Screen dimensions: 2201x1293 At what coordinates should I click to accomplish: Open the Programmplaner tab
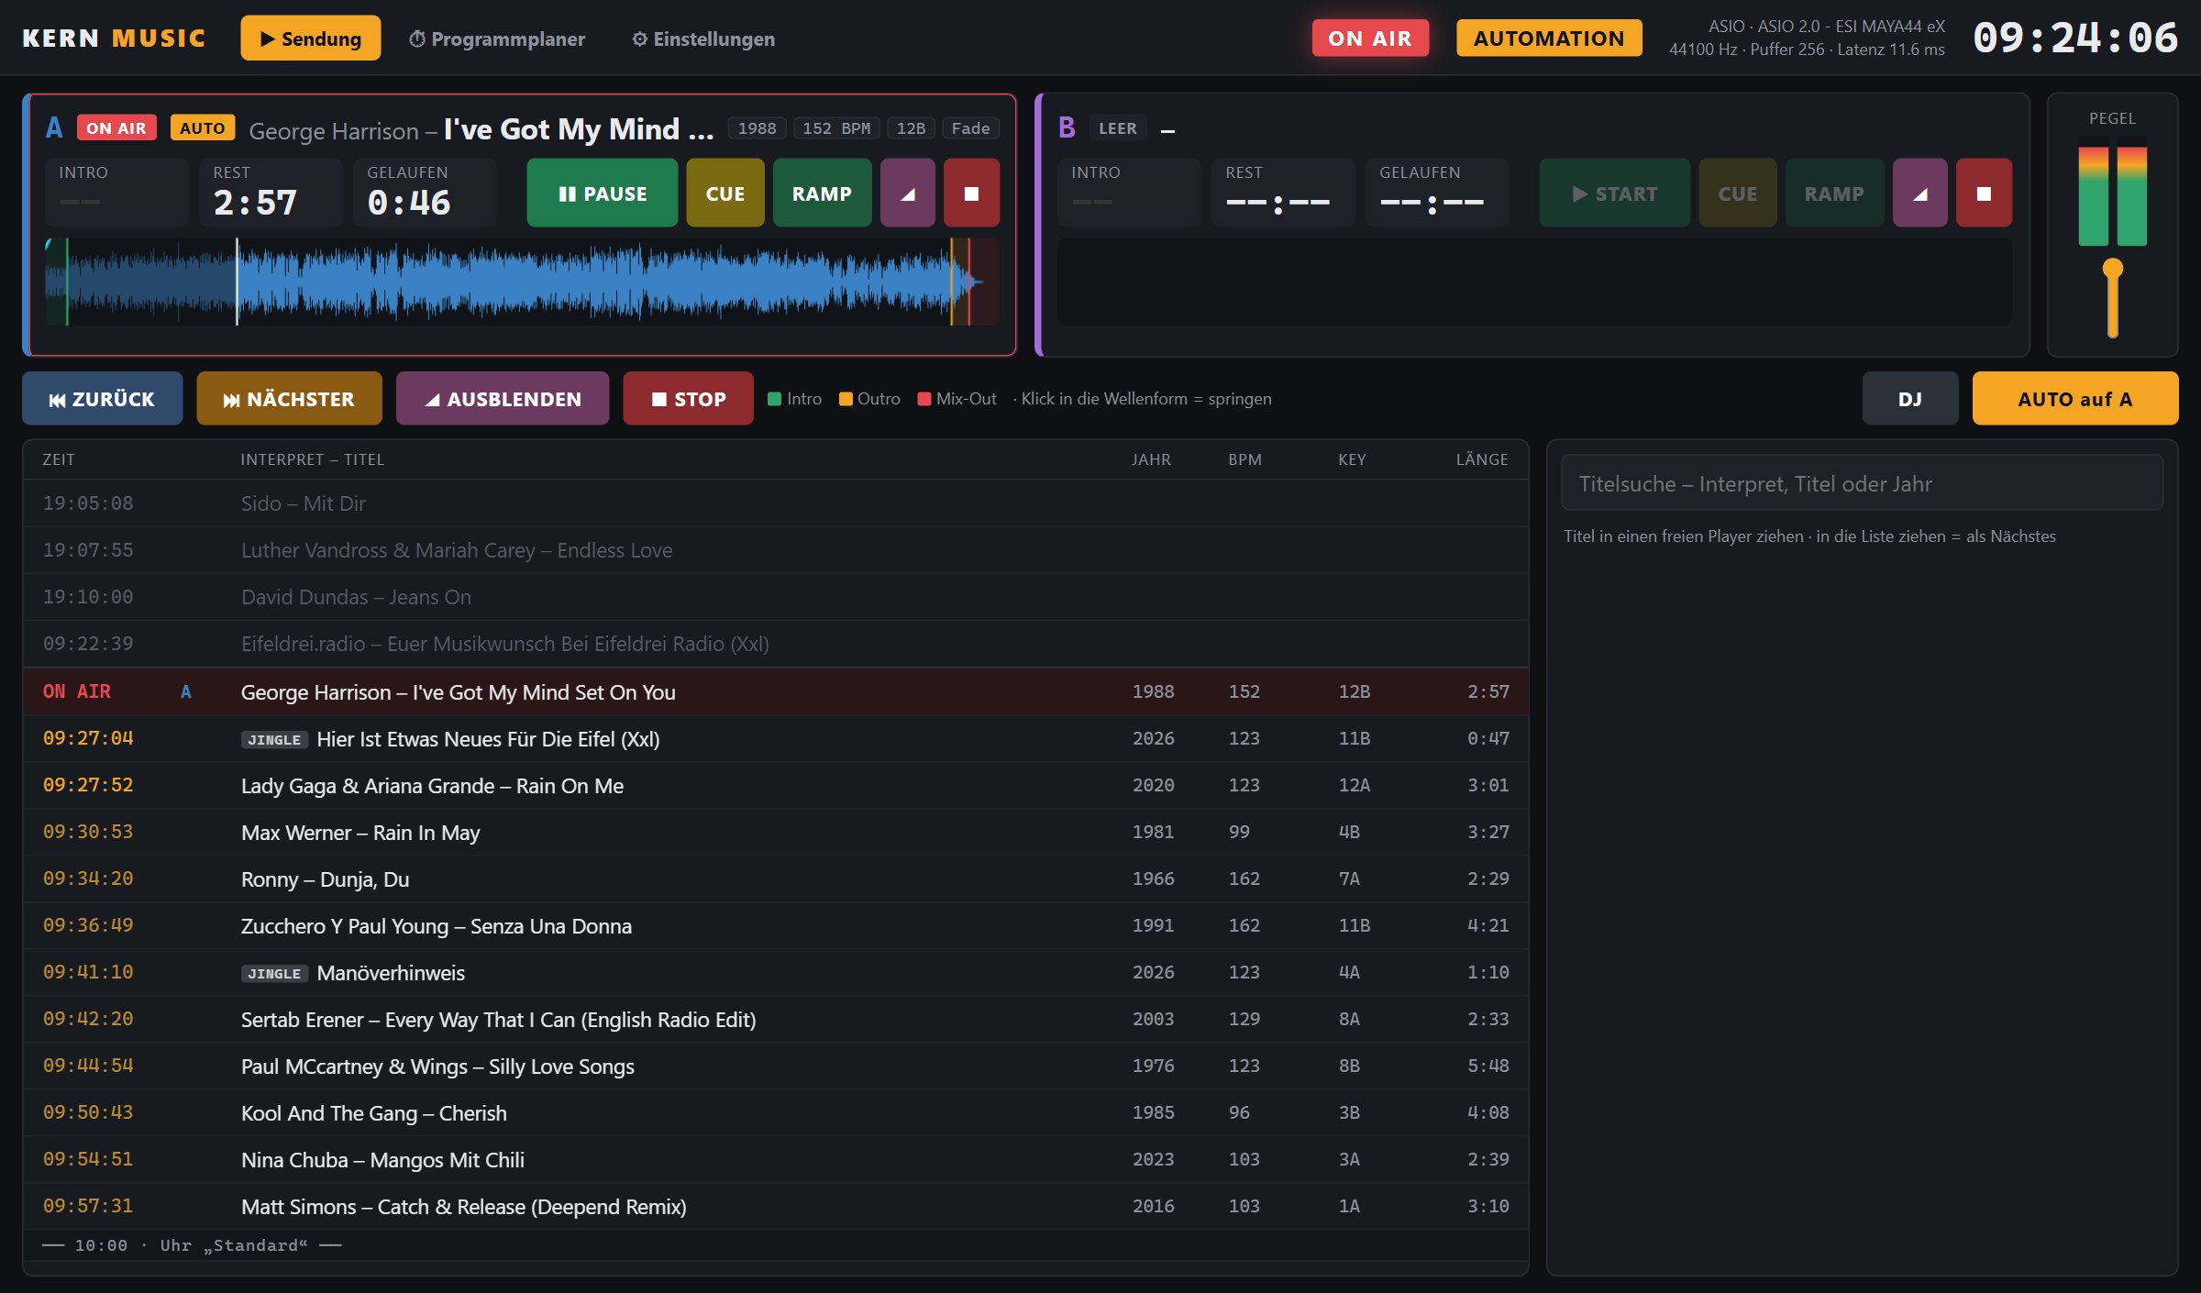496,39
